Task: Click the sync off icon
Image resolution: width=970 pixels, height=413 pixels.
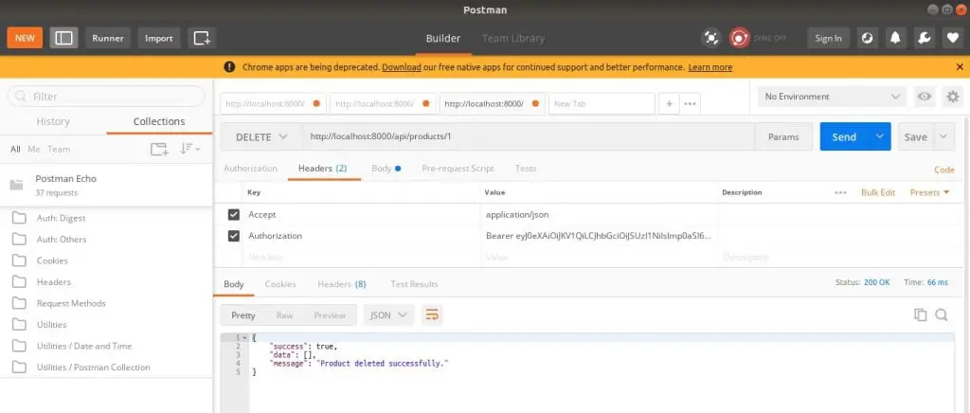Action: pyautogui.click(x=739, y=38)
